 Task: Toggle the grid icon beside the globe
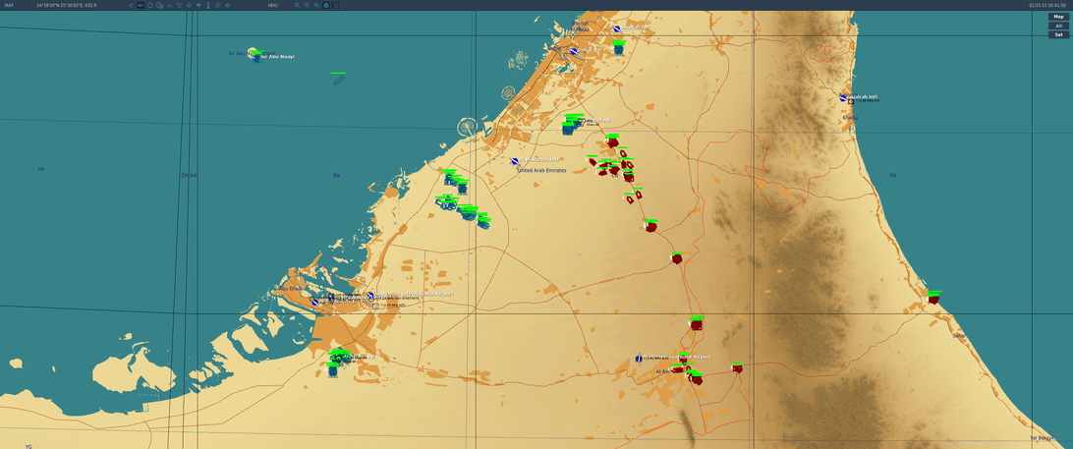tap(336, 5)
